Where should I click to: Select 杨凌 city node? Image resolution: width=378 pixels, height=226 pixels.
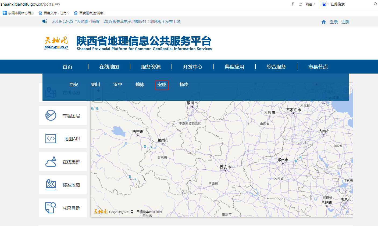coord(184,85)
